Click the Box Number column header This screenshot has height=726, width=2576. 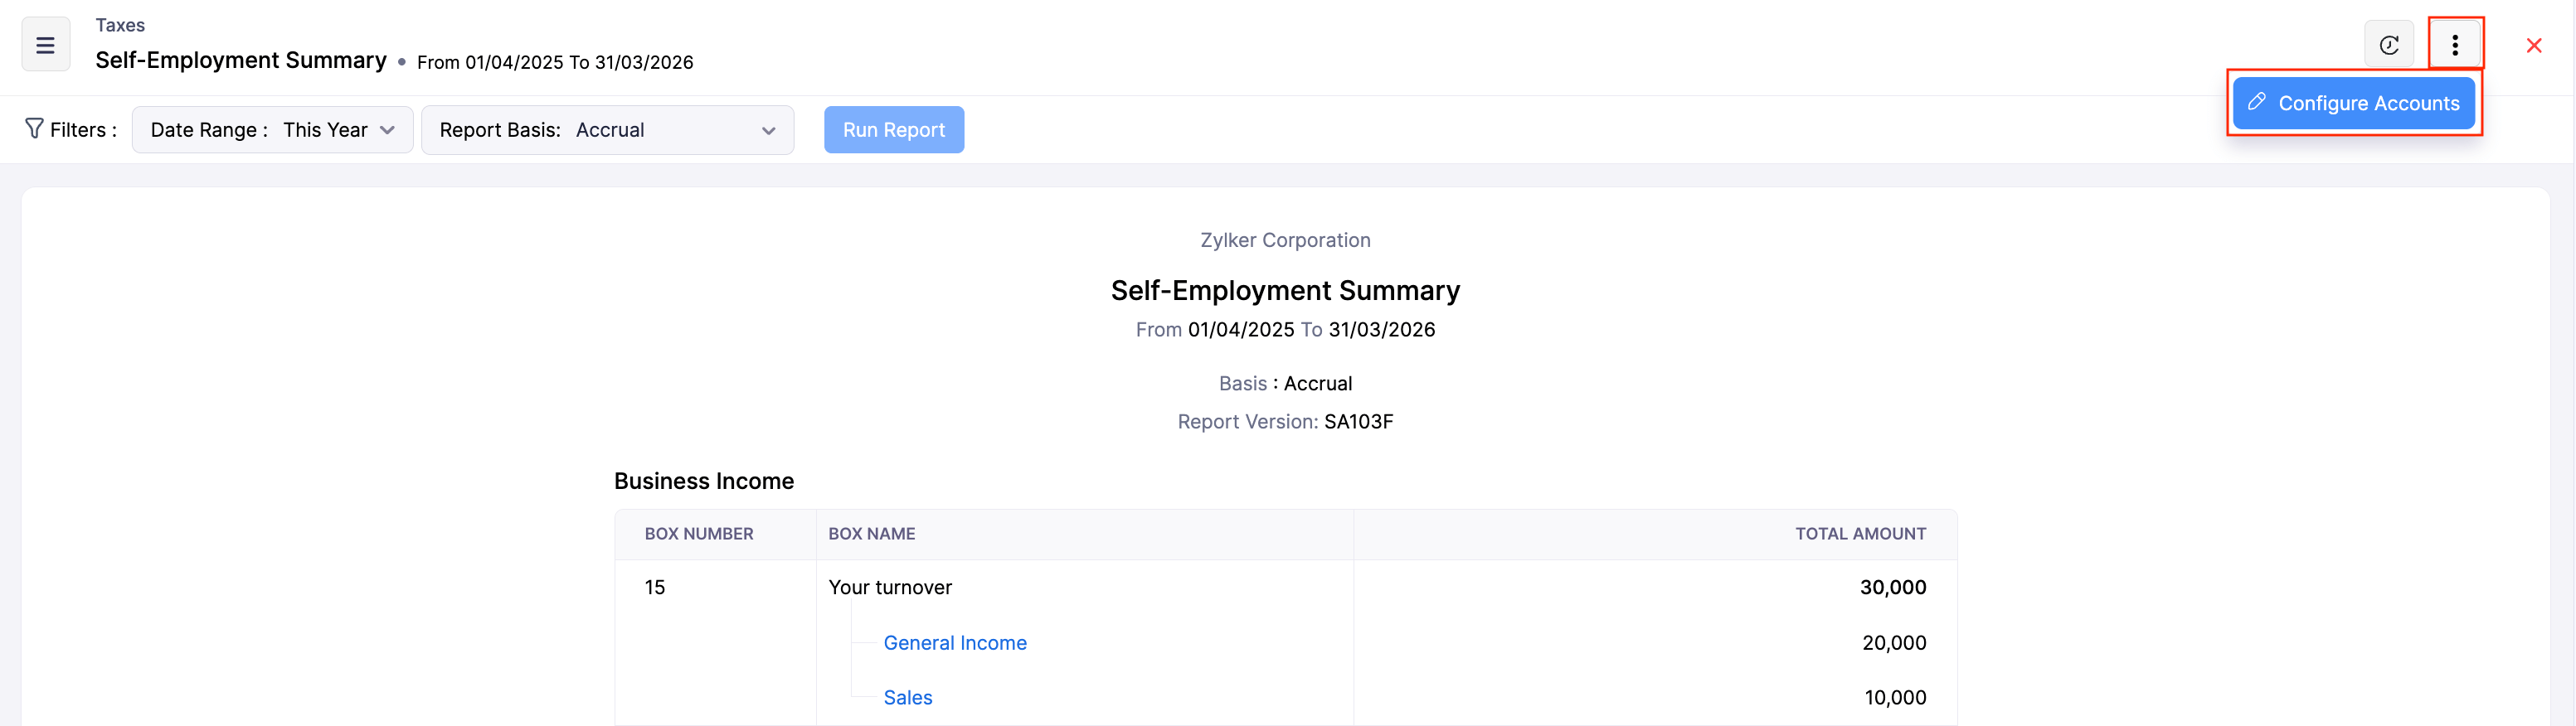(698, 535)
